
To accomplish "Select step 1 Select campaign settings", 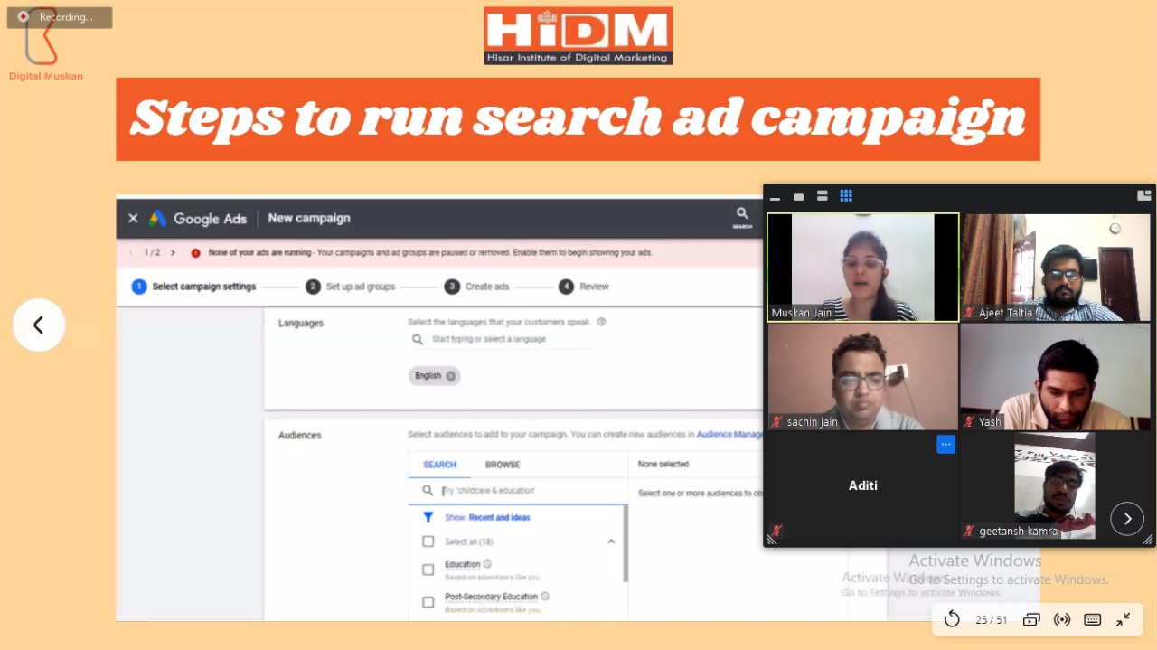I will 193,287.
